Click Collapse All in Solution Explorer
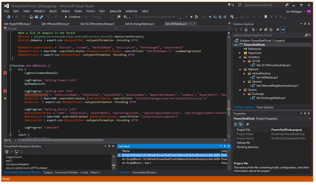Viewport: 316px width, 185px height. [266, 29]
